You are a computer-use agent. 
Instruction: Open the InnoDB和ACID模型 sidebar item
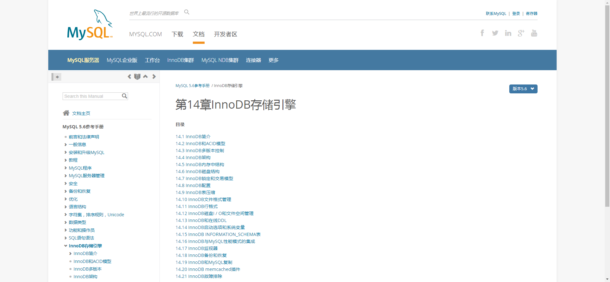92,261
